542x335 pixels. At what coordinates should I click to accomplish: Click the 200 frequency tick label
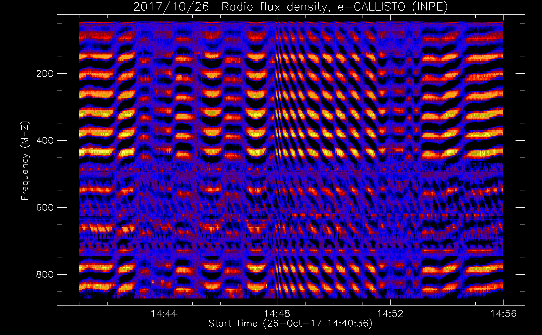coord(45,73)
